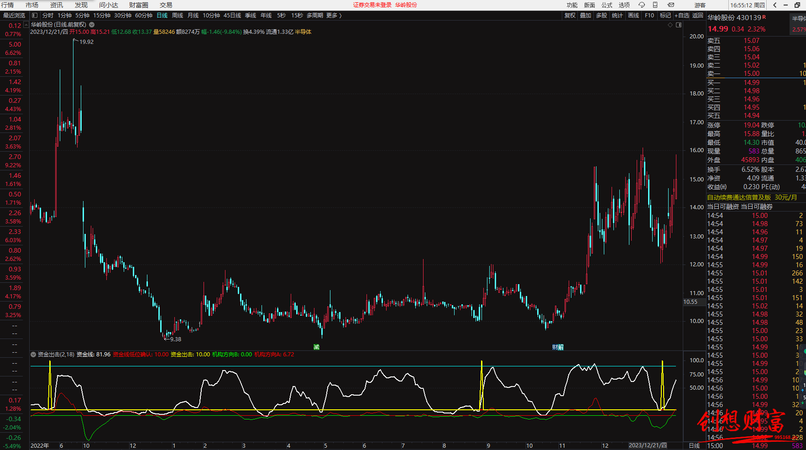
Task: Open the 选项 menu
Action: (x=624, y=5)
